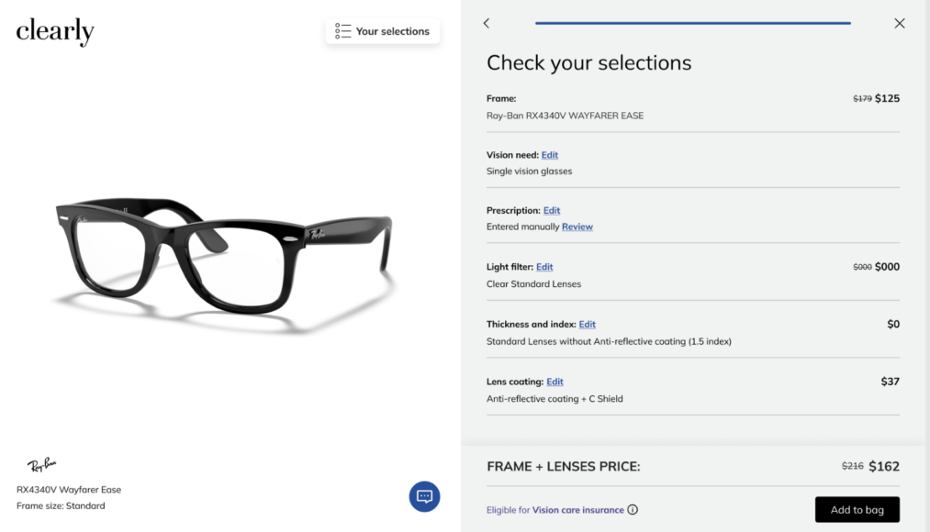Close the Check your selections panel
The image size is (930, 532).
(899, 23)
